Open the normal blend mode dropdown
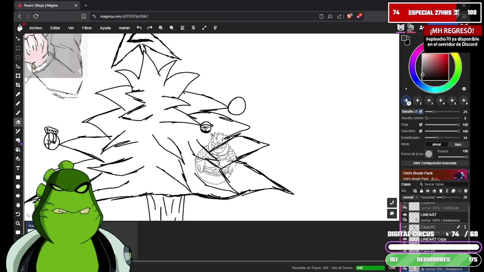 click(410, 197)
